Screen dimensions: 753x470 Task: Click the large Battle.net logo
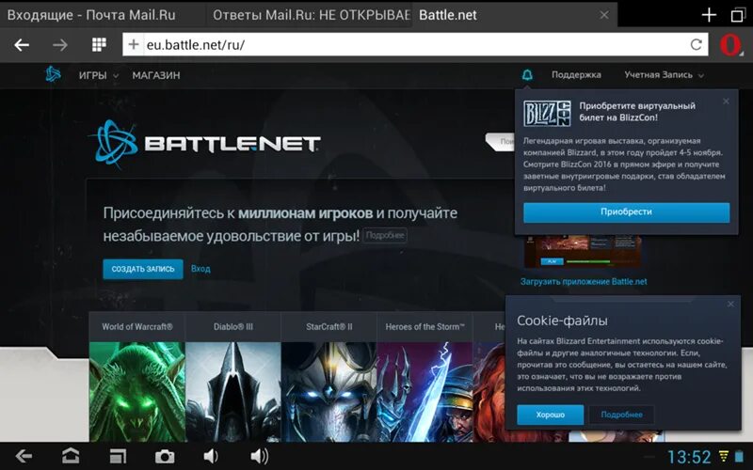(204, 144)
